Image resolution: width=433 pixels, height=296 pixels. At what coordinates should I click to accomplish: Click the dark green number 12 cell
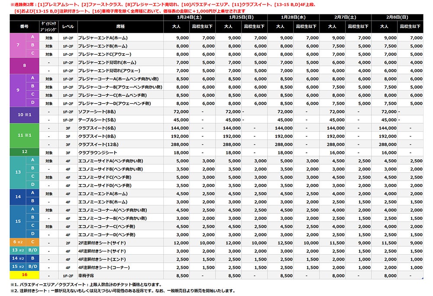point(24,152)
